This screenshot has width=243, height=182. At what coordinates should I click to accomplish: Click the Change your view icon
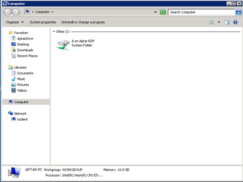(211, 22)
